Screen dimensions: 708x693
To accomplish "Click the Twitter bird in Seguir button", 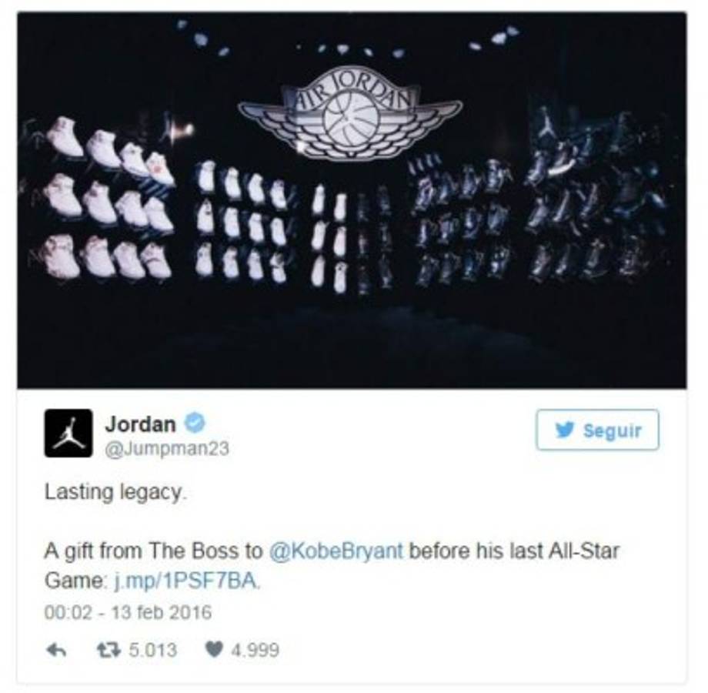I will (x=564, y=430).
